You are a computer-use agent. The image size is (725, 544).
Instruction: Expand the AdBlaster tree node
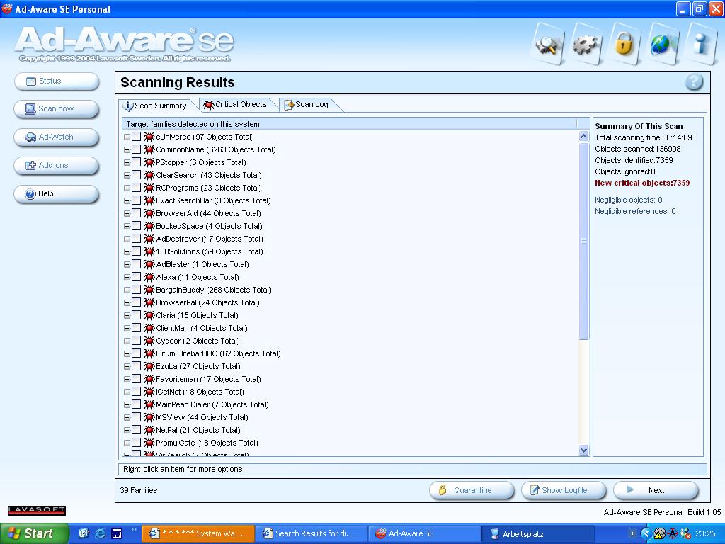pyautogui.click(x=127, y=265)
